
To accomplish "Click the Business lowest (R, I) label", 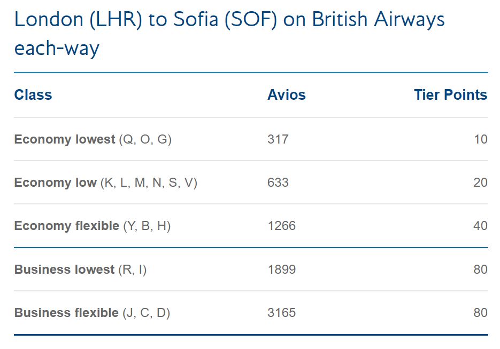I will (x=80, y=269).
